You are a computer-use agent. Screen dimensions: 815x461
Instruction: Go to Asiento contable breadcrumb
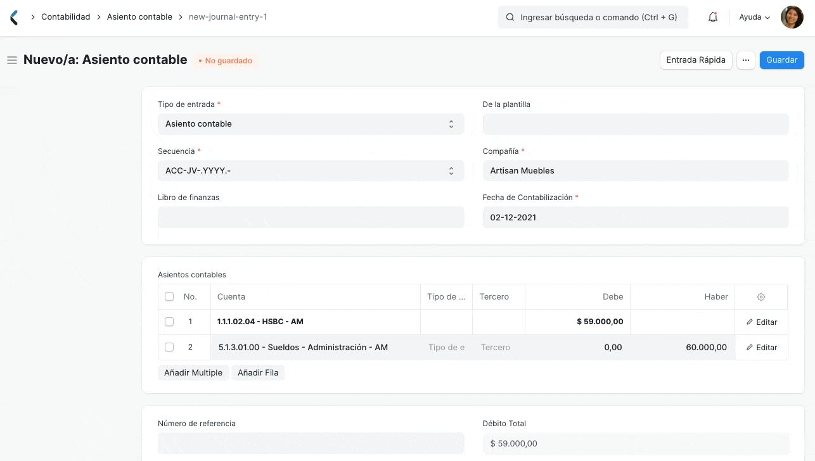coord(139,17)
